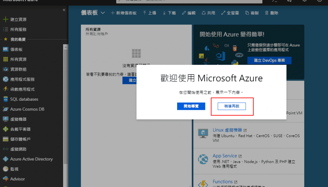Screen dimensions: 328x187
Task: Expand the 儀表板 dashboard dropdown arrow
Action: [103, 13]
